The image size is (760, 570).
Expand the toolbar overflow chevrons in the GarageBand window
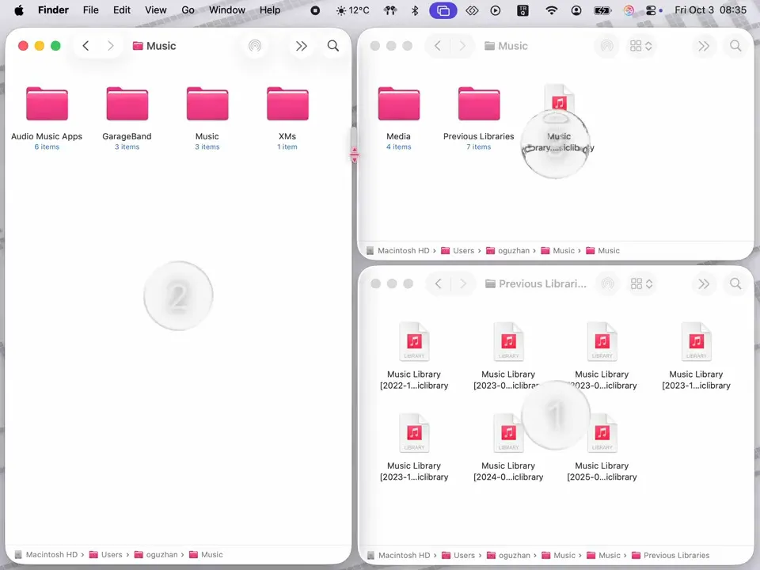pyautogui.click(x=302, y=46)
